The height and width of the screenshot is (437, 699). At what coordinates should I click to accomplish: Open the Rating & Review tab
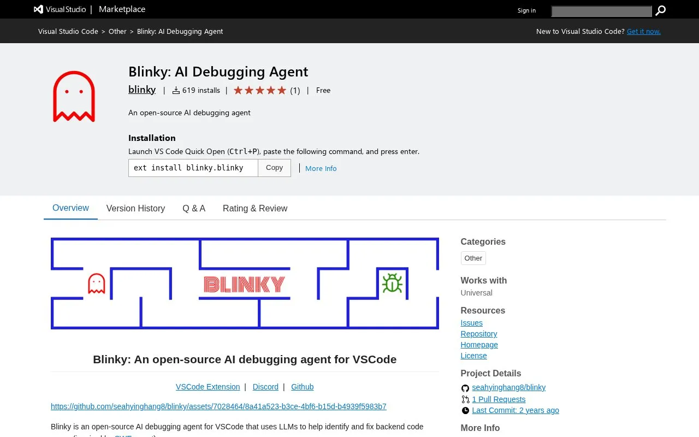click(x=255, y=208)
